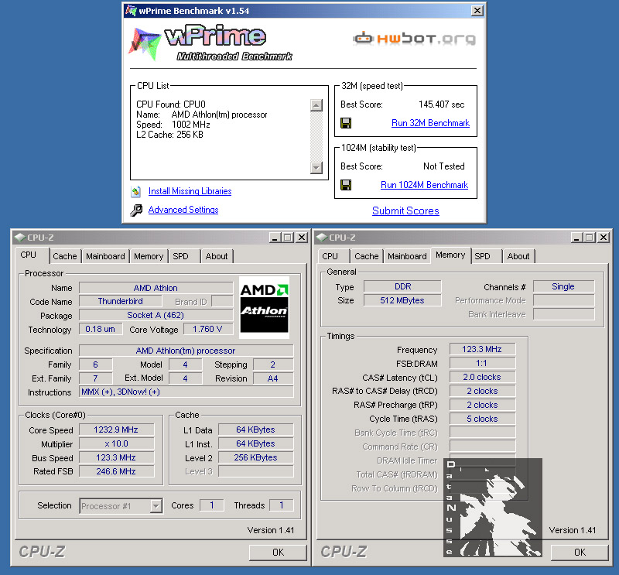The height and width of the screenshot is (575, 619).
Task: Click the FSB:DRAM value 1:1
Action: coord(482,363)
